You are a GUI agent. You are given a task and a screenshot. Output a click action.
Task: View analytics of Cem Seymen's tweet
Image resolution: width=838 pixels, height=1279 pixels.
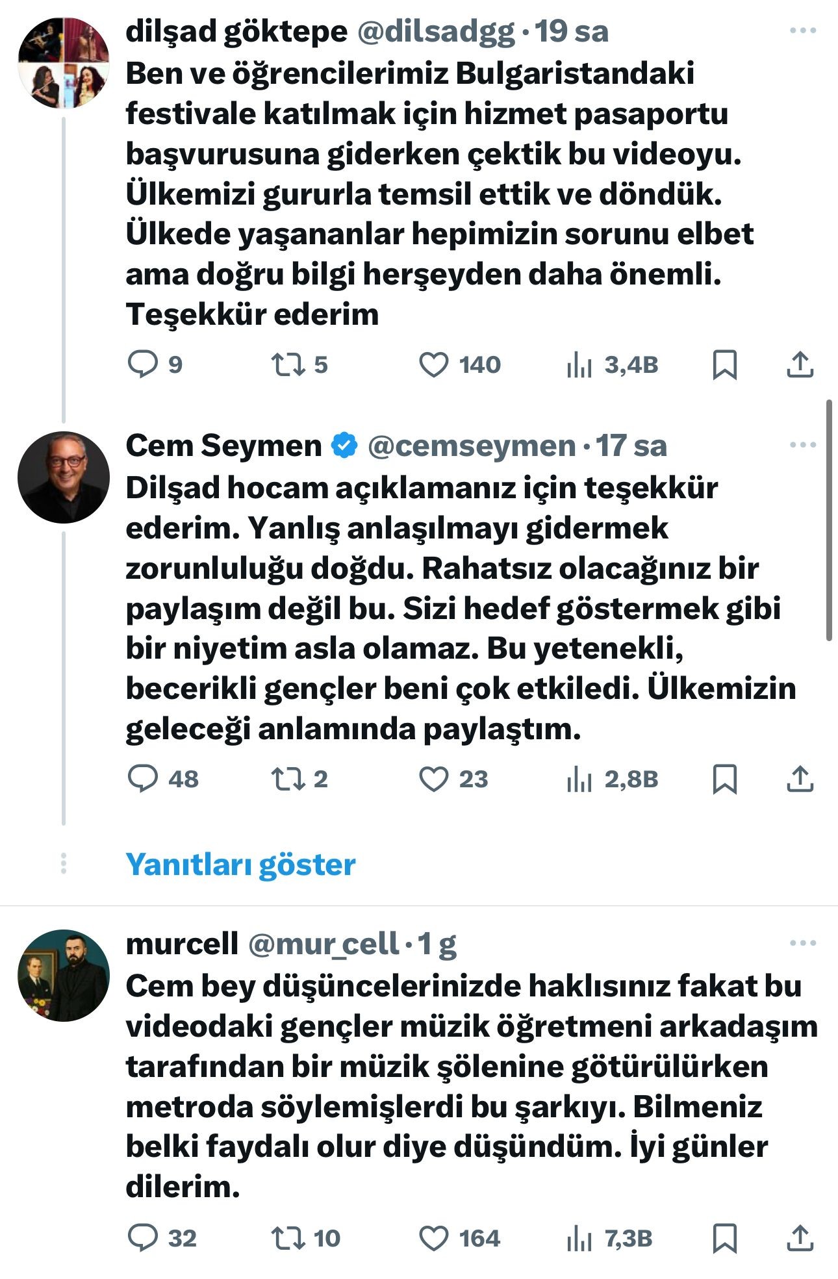(x=579, y=779)
